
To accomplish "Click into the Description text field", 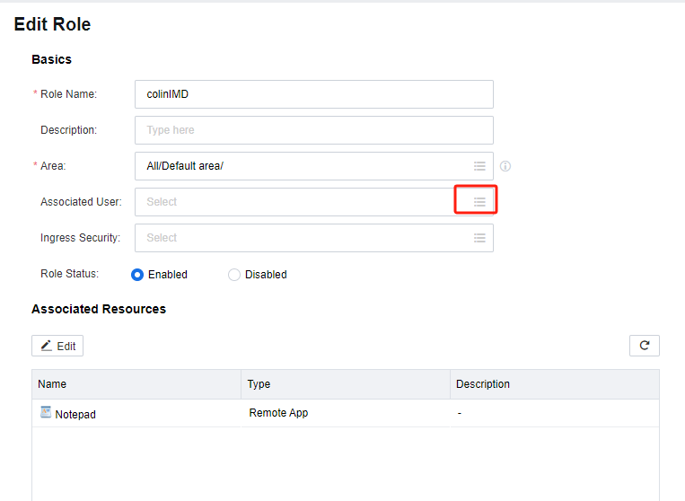I will click(313, 130).
